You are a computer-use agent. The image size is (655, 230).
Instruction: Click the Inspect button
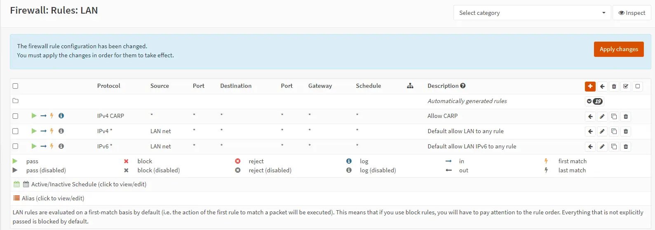click(632, 13)
